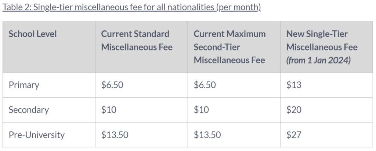
Task: Select the $13 new Primary fee cell
Action: (x=294, y=85)
